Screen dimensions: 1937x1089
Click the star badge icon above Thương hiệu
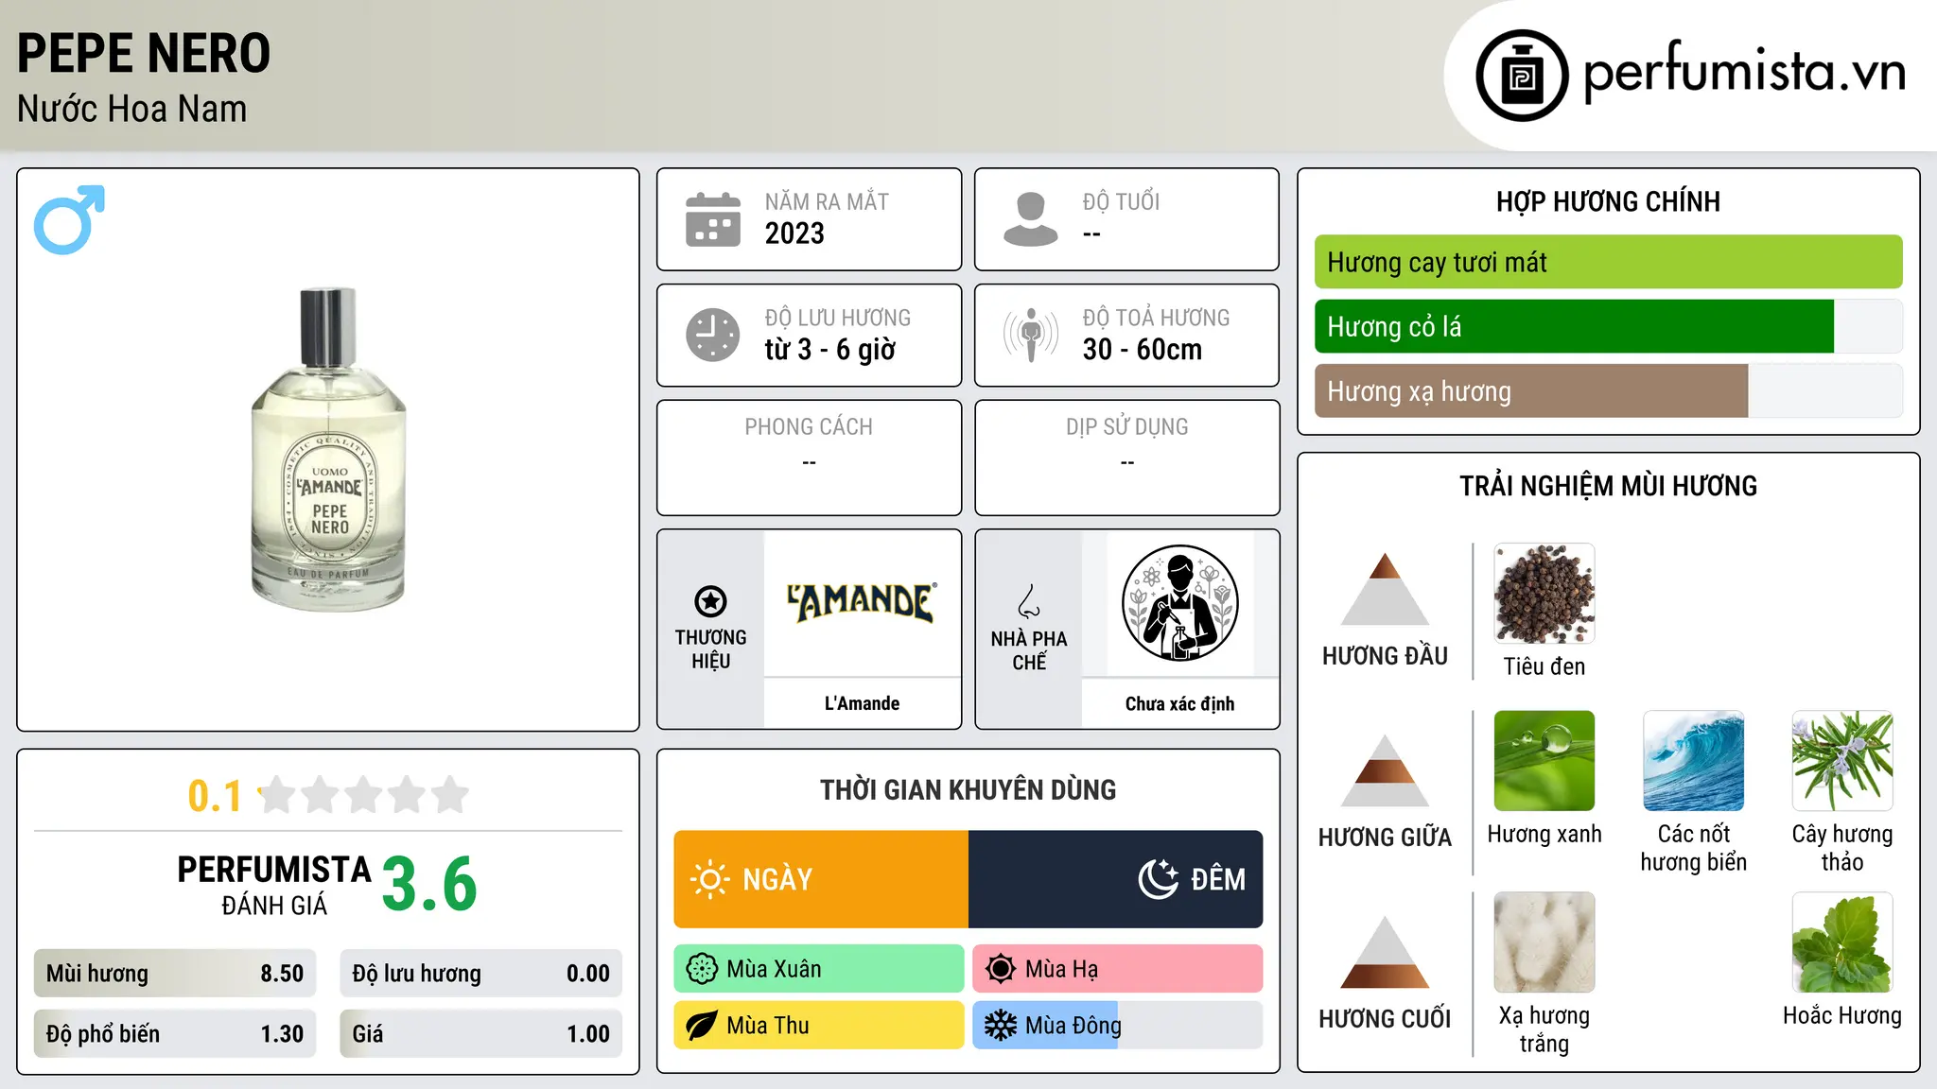click(710, 601)
